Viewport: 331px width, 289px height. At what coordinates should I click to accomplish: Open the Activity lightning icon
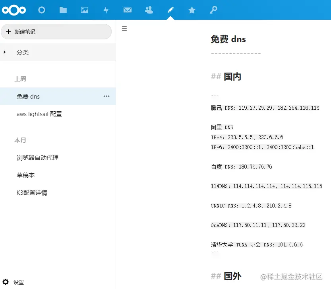(x=106, y=10)
